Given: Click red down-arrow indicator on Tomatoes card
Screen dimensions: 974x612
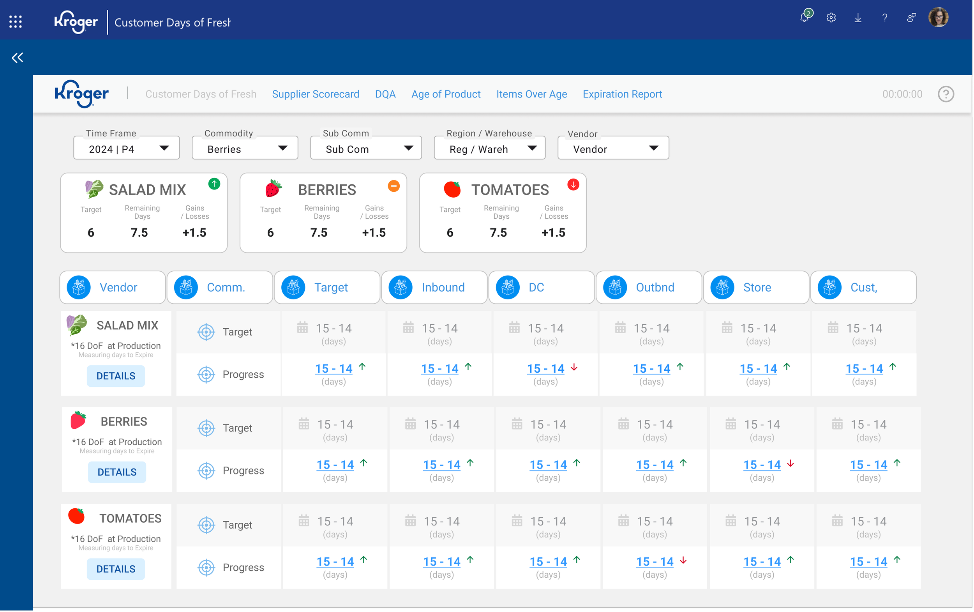Looking at the screenshot, I should tap(573, 184).
